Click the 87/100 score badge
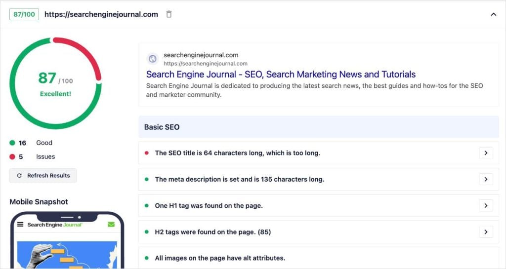Image resolution: width=506 pixels, height=269 pixels. point(24,14)
